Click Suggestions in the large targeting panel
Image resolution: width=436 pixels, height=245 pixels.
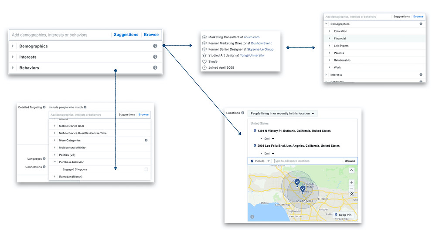[126, 35]
